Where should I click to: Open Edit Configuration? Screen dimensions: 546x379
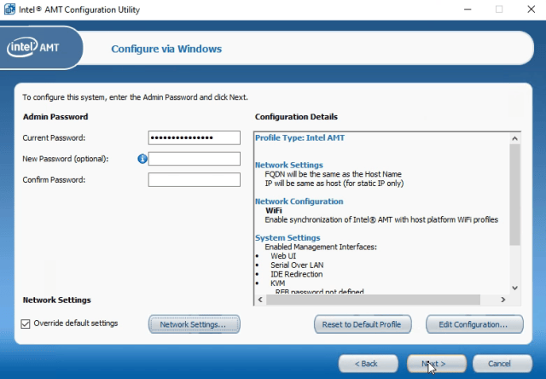[474, 324]
